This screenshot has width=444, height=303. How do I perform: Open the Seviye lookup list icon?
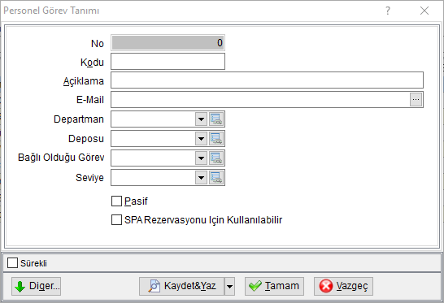point(216,178)
